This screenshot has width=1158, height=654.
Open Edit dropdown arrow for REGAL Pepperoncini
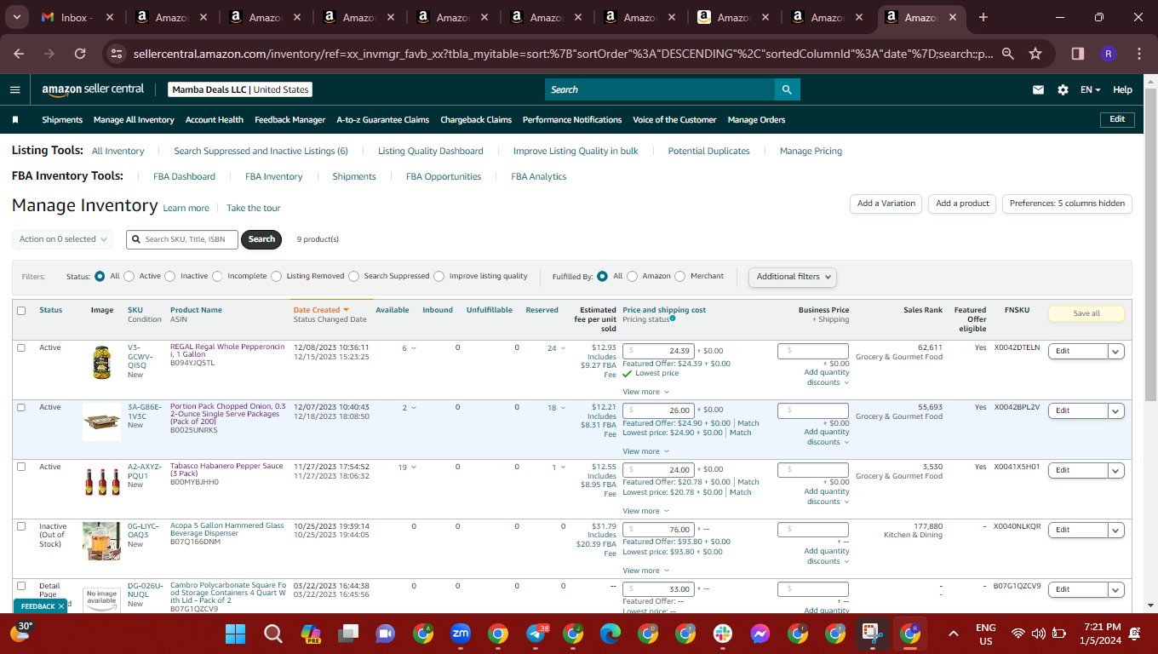(1115, 351)
